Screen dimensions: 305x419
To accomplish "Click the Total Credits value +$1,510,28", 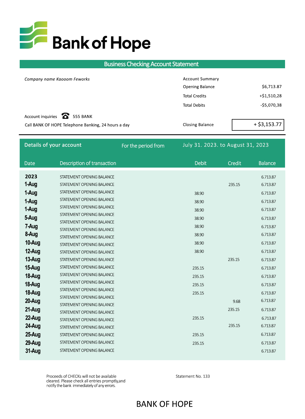I will click(x=270, y=96).
